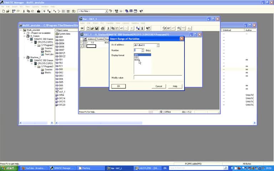Click the Open Project icon in SIMATIC Manager toolbar

(8, 11)
